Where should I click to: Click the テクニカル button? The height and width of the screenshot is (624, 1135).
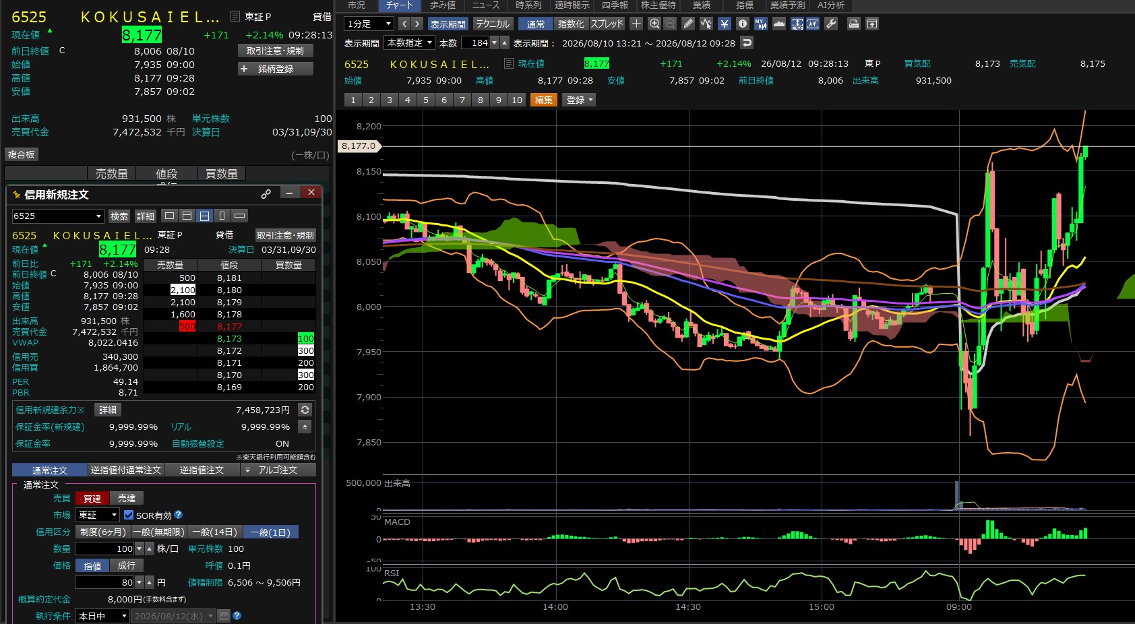(x=493, y=24)
